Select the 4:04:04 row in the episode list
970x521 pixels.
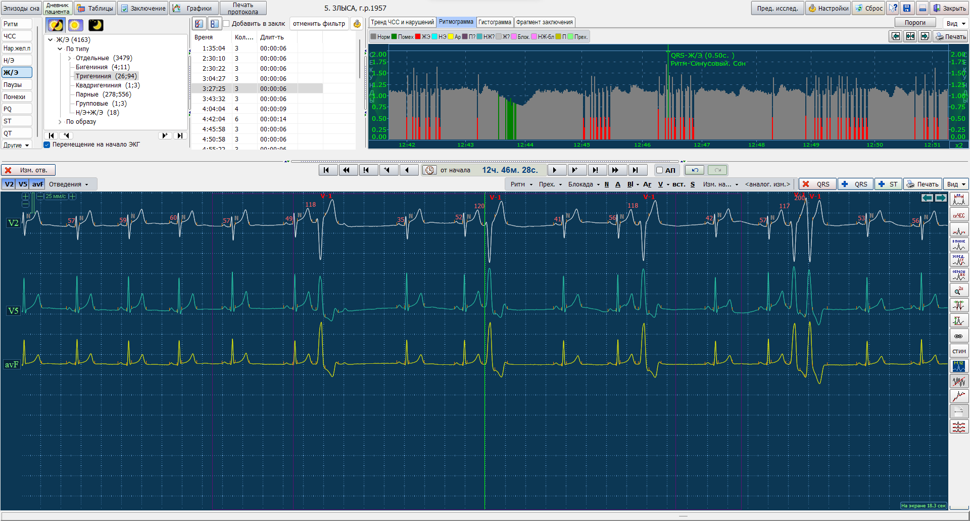(x=214, y=109)
